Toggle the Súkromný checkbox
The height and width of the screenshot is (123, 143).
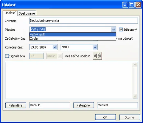point(121,29)
